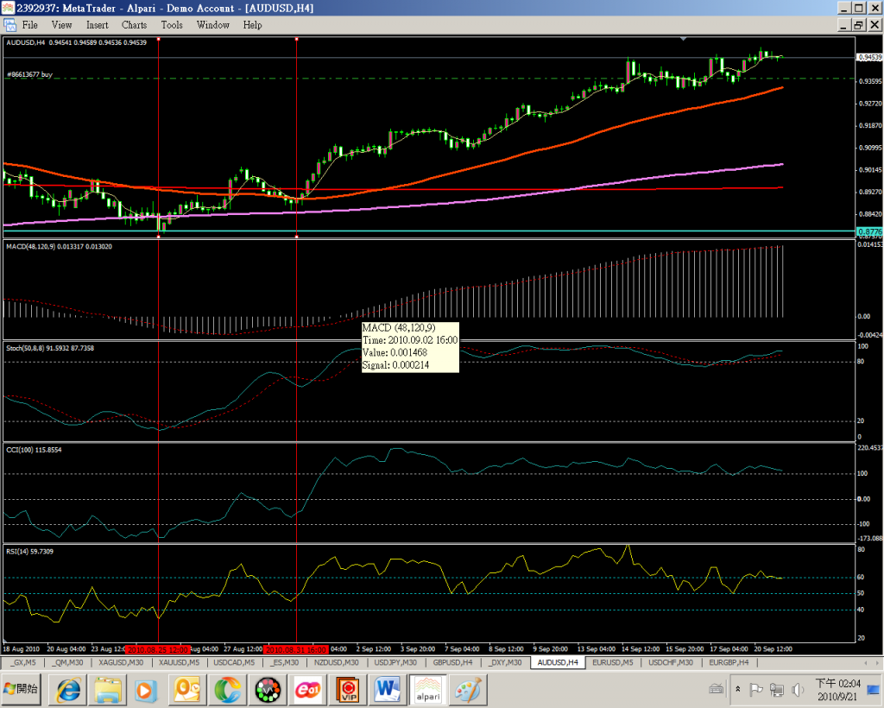Launch Internet Explorer from taskbar

click(x=68, y=690)
